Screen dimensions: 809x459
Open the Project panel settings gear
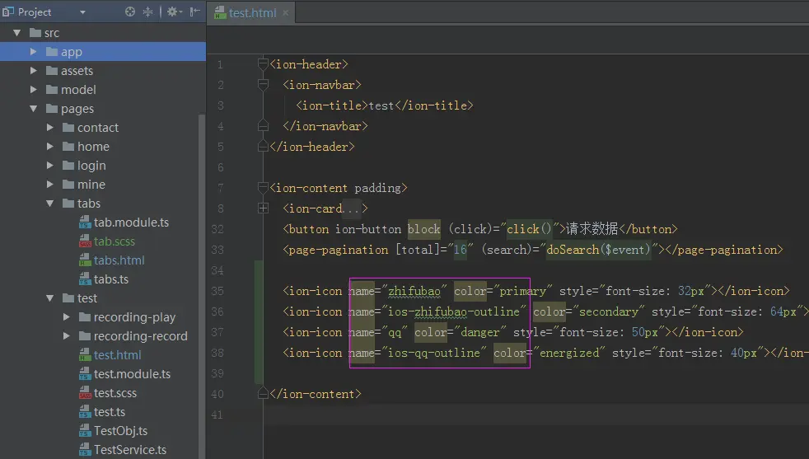tap(175, 12)
